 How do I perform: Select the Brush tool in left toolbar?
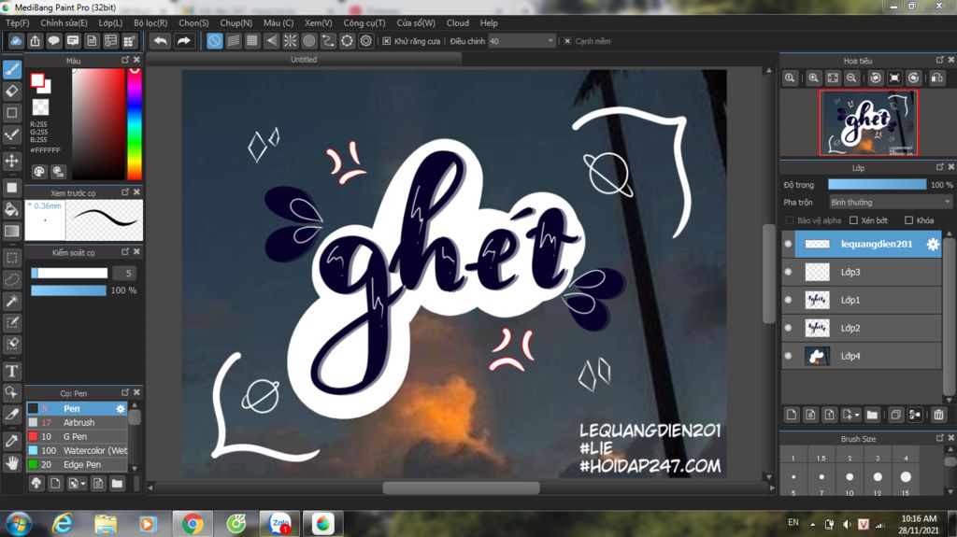(11, 69)
